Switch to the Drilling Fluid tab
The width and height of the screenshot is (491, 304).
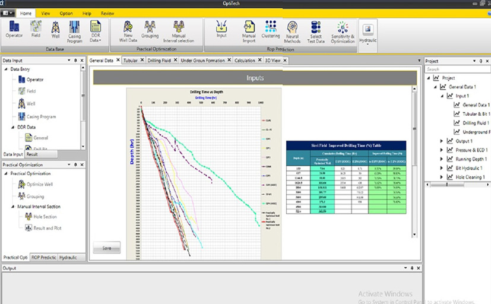[159, 61]
